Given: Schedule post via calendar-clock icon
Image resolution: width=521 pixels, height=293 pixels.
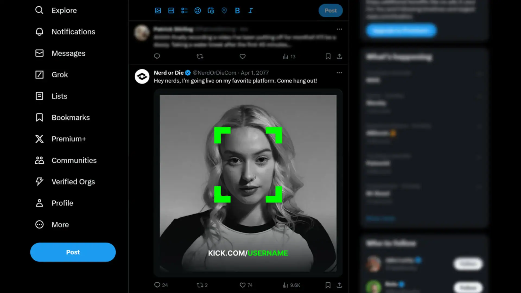Looking at the screenshot, I should pyautogui.click(x=211, y=11).
